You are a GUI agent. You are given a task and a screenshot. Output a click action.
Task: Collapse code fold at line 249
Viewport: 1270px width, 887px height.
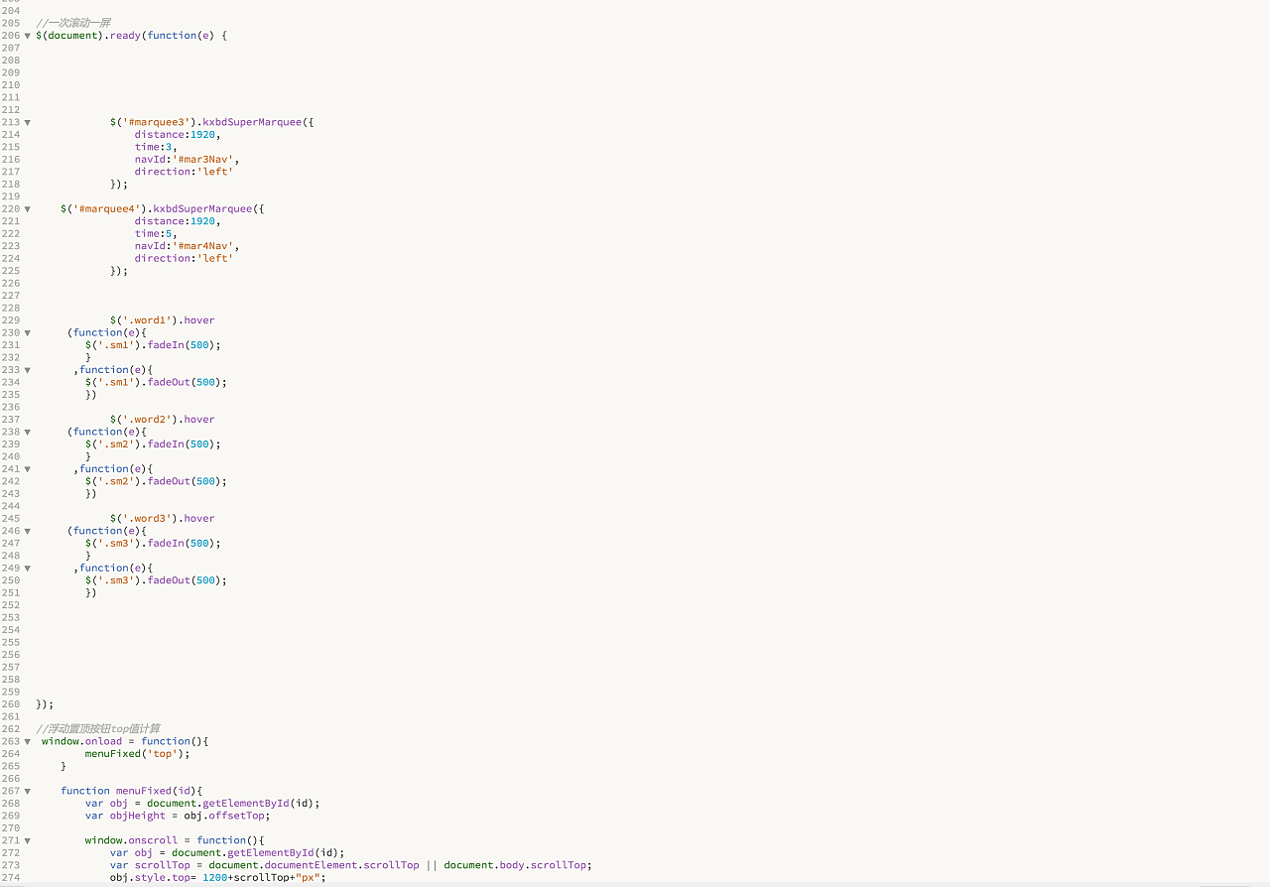(x=27, y=569)
